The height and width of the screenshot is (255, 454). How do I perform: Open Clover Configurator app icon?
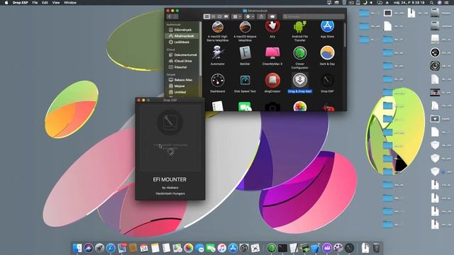[299, 54]
